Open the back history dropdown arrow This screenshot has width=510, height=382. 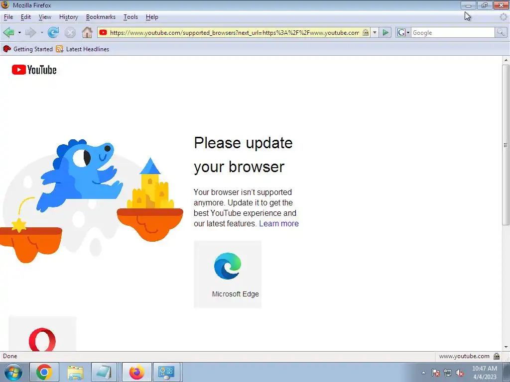pyautogui.click(x=19, y=32)
